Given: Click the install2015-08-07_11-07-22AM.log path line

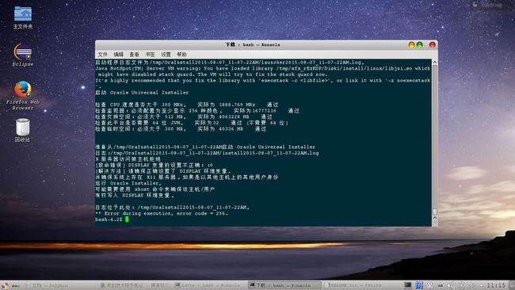Looking at the screenshot, I should click(207, 153).
